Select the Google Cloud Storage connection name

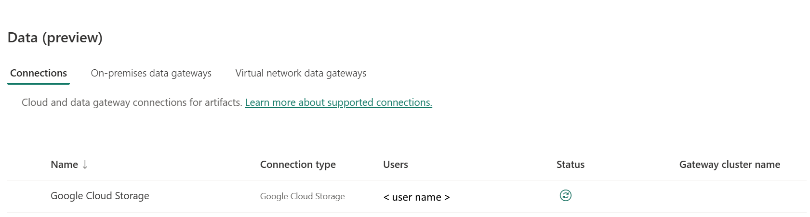click(100, 196)
